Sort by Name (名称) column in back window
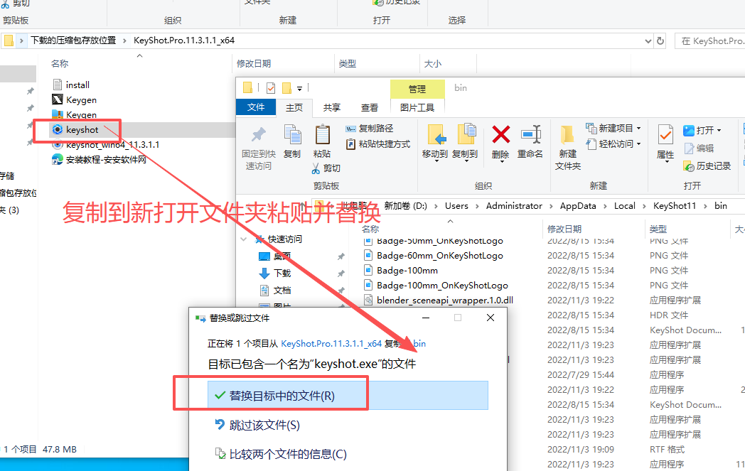The image size is (745, 471). [x=60, y=64]
